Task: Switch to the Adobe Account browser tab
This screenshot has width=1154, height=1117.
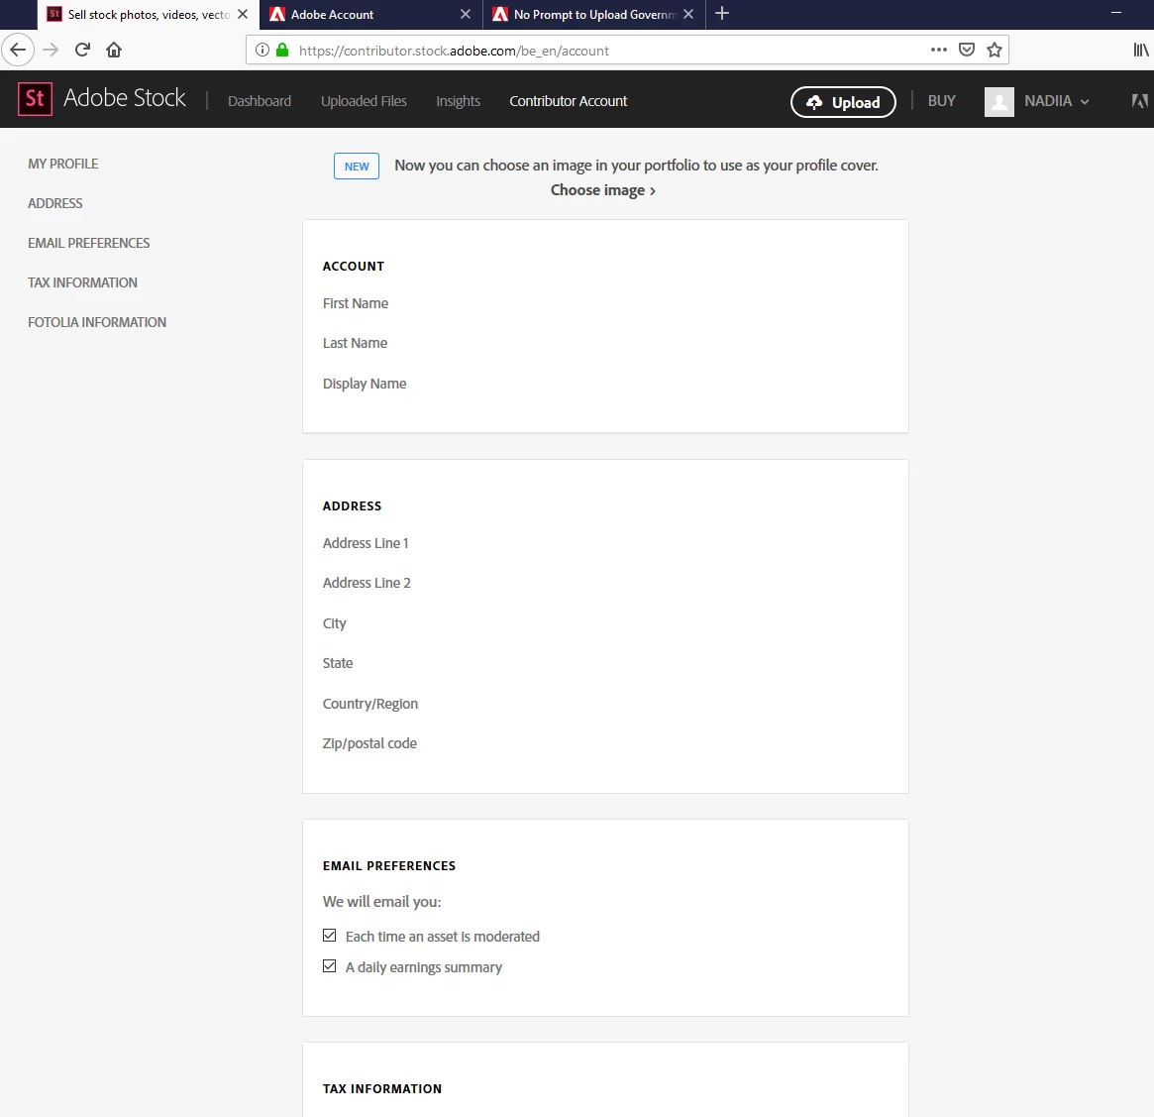Action: tap(370, 15)
